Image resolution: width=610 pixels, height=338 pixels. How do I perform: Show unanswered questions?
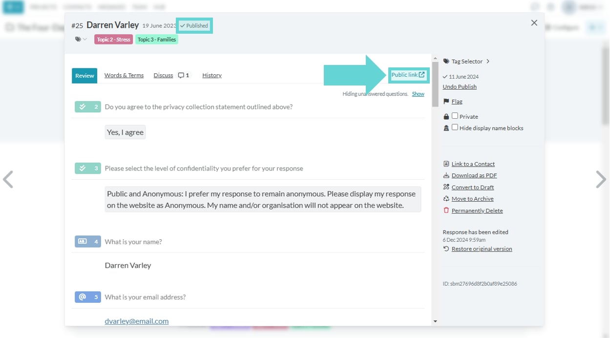click(x=418, y=94)
